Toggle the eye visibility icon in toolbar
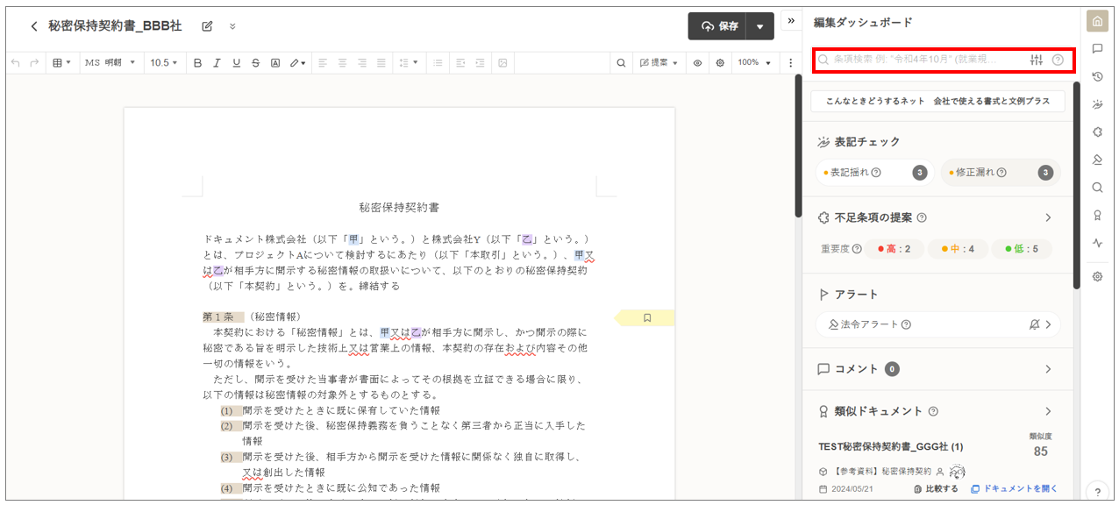1119x505 pixels. (698, 63)
